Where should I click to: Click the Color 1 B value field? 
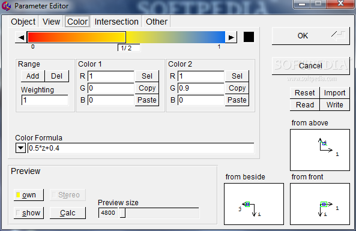(111, 100)
